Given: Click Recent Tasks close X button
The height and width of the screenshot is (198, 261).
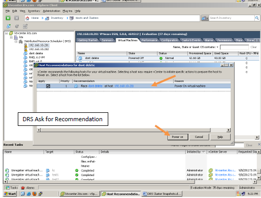Looking at the screenshot, I should 259,144.
